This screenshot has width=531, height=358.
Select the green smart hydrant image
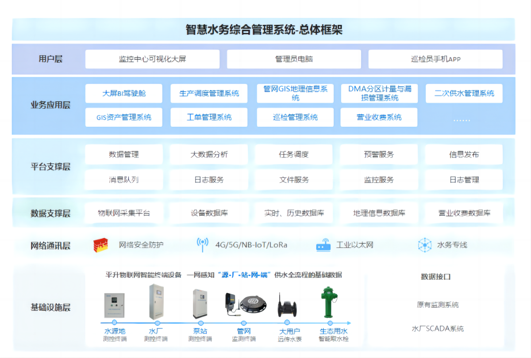pyautogui.click(x=328, y=302)
